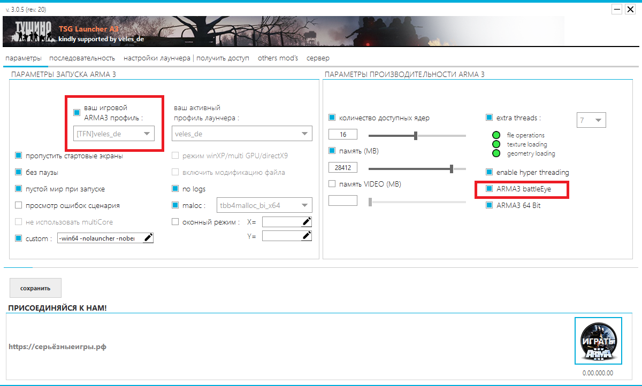This screenshot has width=642, height=386.
Task: Click the память (MB) slider handle
Action: 452,169
